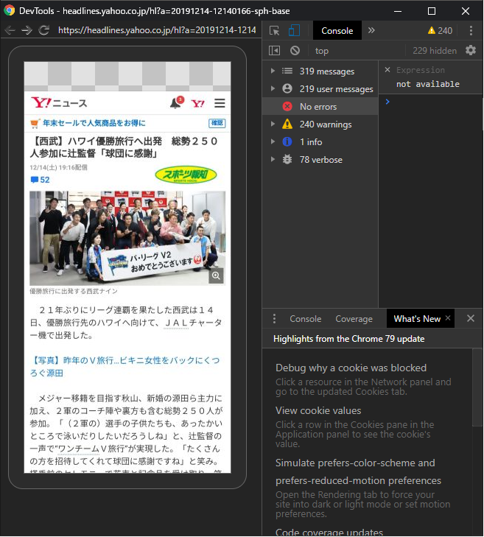Open the 写真 related article link
The image size is (484, 537).
pos(124,366)
